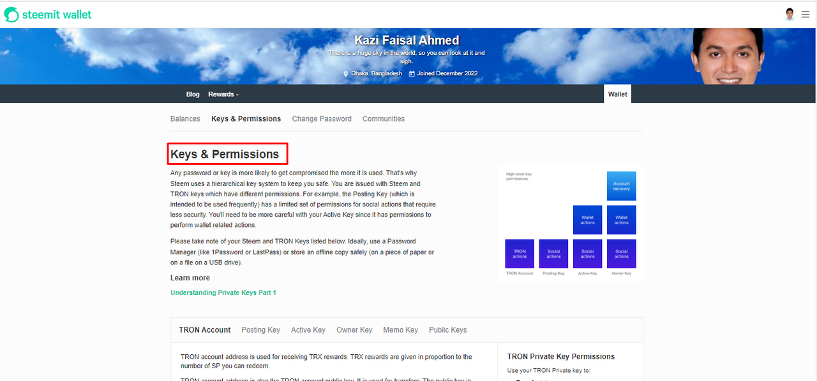The height and width of the screenshot is (381, 817).
Task: Click the Learn more heading
Action: pos(190,278)
